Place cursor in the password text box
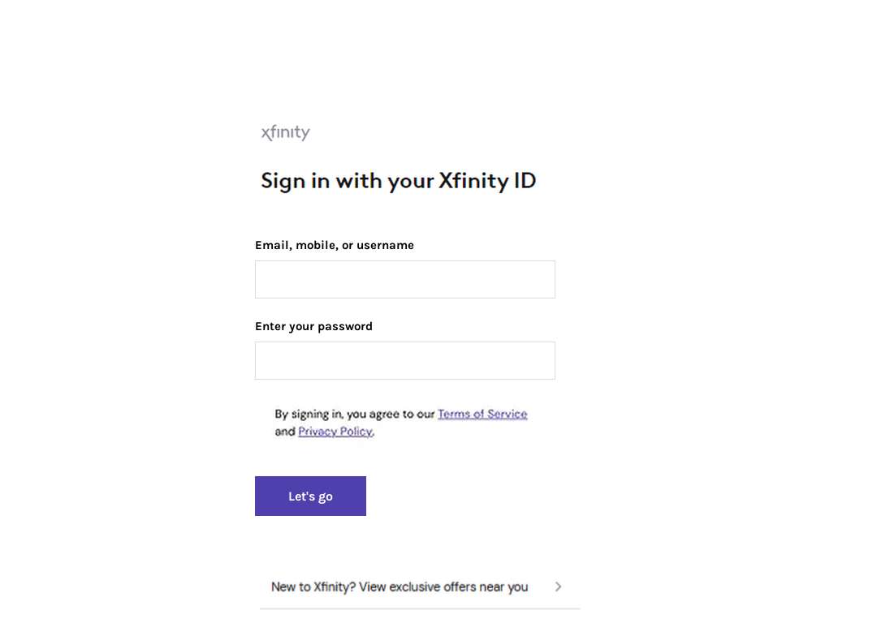The width and height of the screenshot is (877, 623). (405, 360)
